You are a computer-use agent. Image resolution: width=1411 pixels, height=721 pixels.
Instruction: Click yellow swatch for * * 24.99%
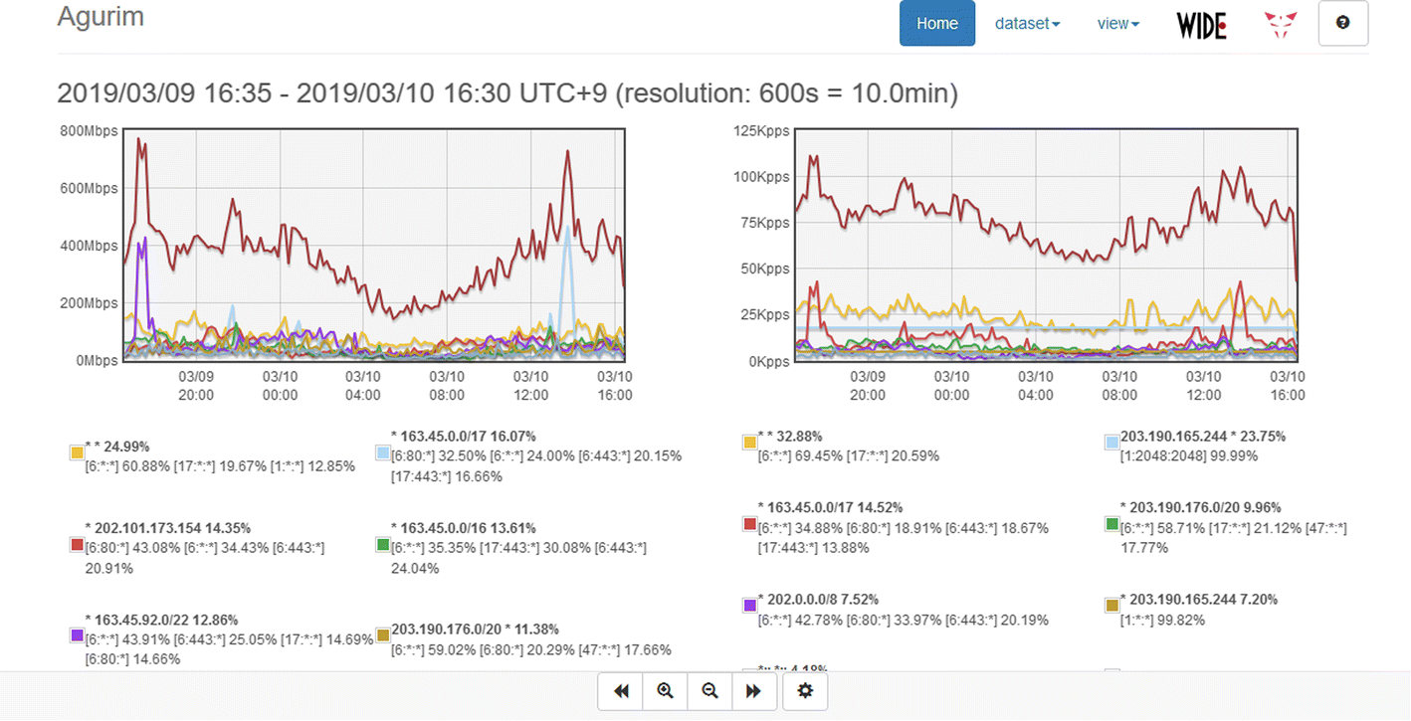[77, 452]
